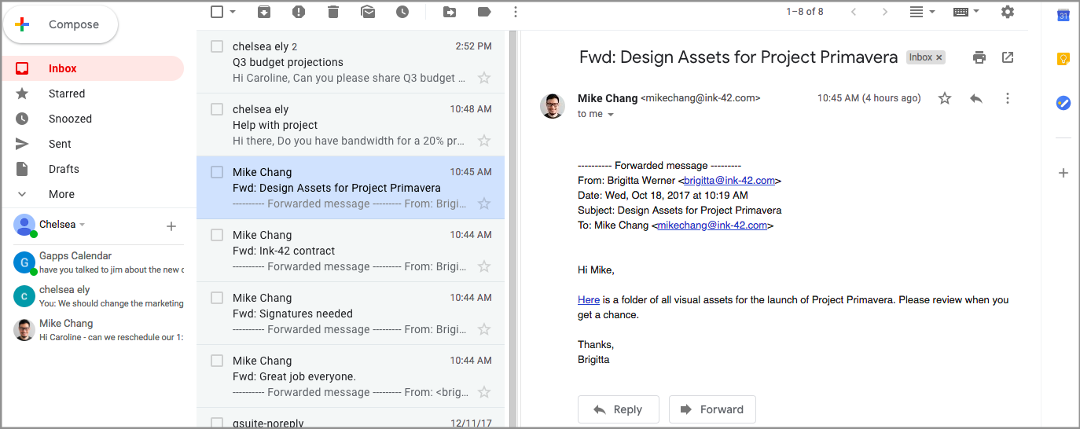Click the Reply button below message
Viewport: 1080px width, 429px height.
click(x=618, y=409)
